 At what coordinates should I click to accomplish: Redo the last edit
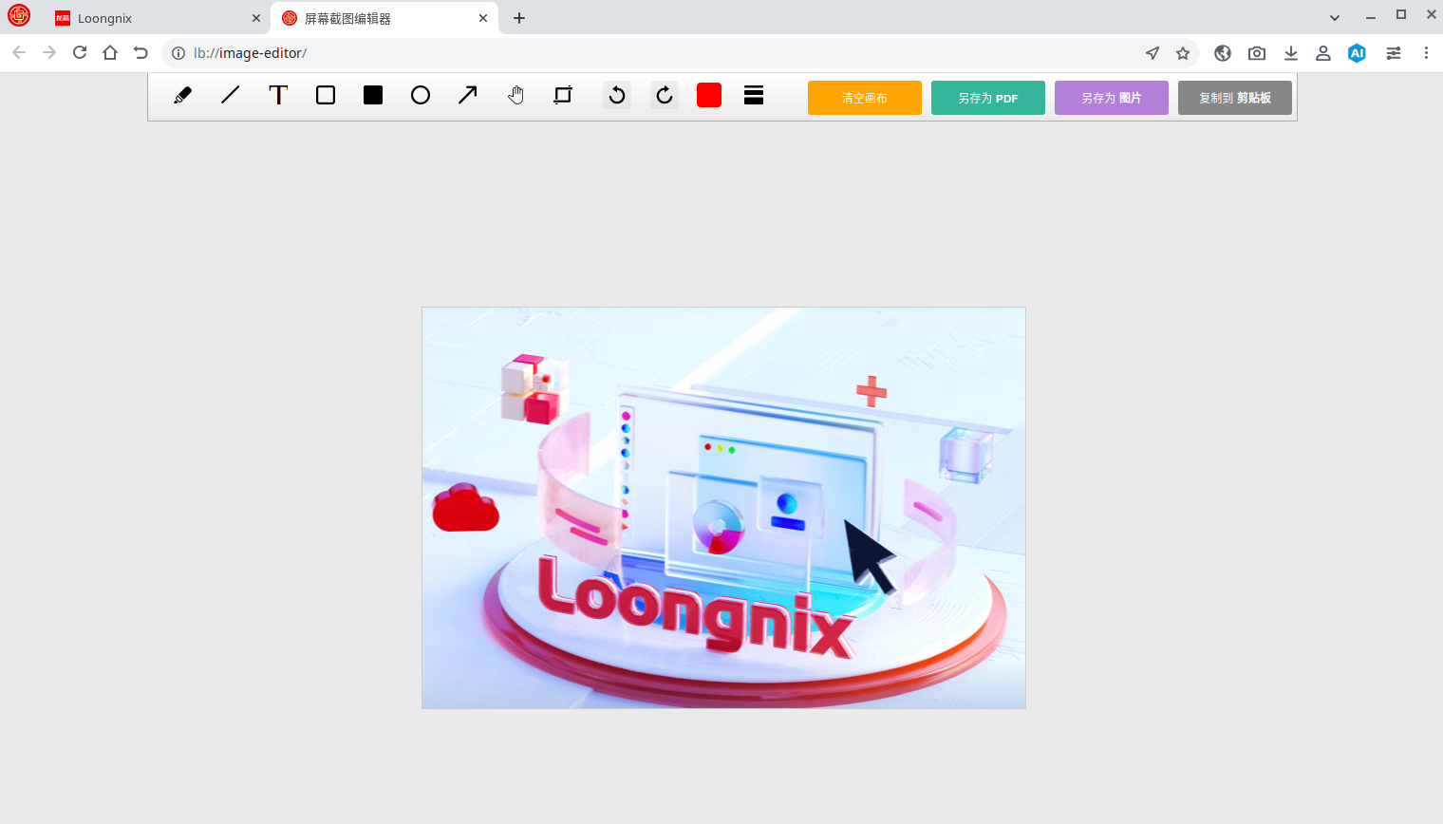click(665, 95)
